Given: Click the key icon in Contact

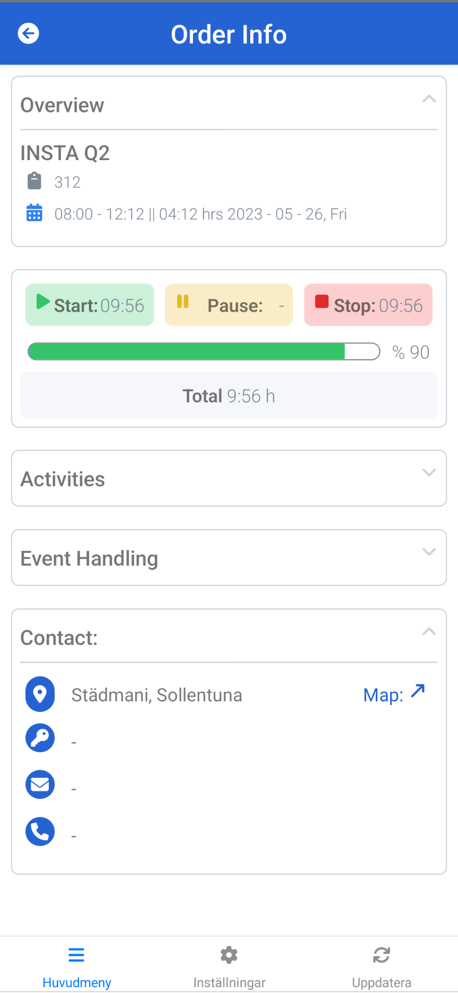Looking at the screenshot, I should click(x=40, y=737).
